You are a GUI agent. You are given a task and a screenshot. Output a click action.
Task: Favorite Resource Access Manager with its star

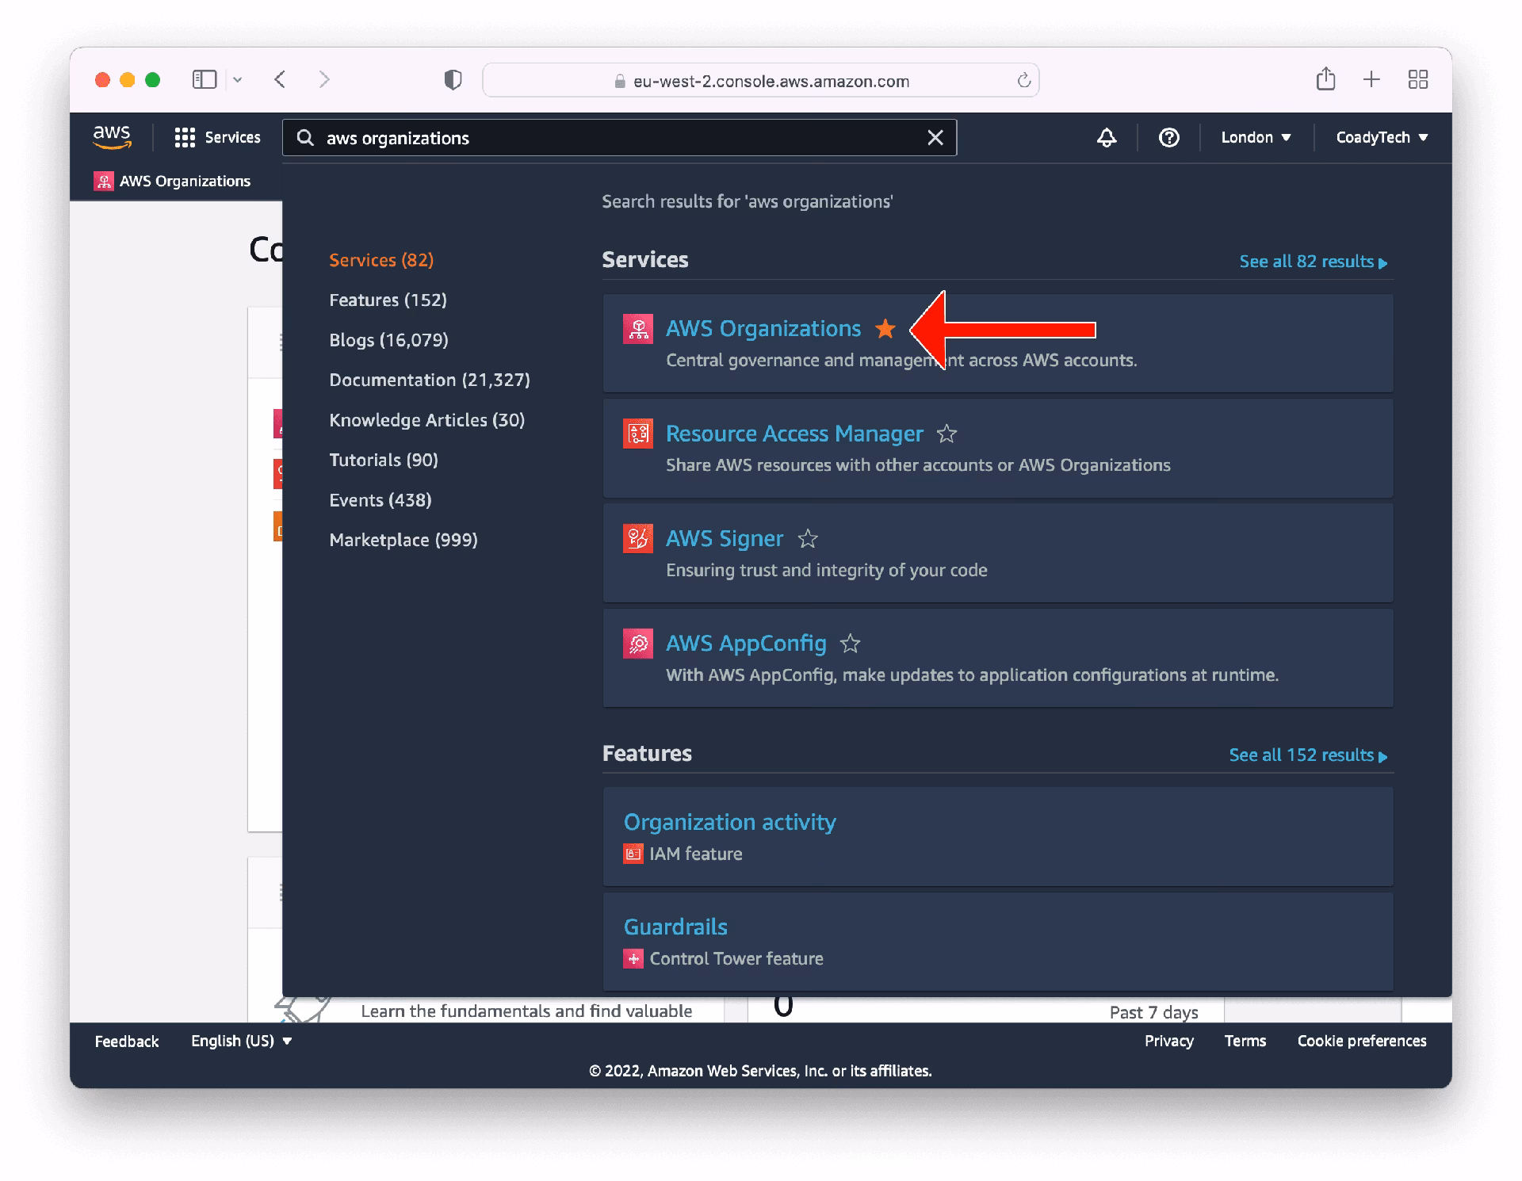[946, 434]
